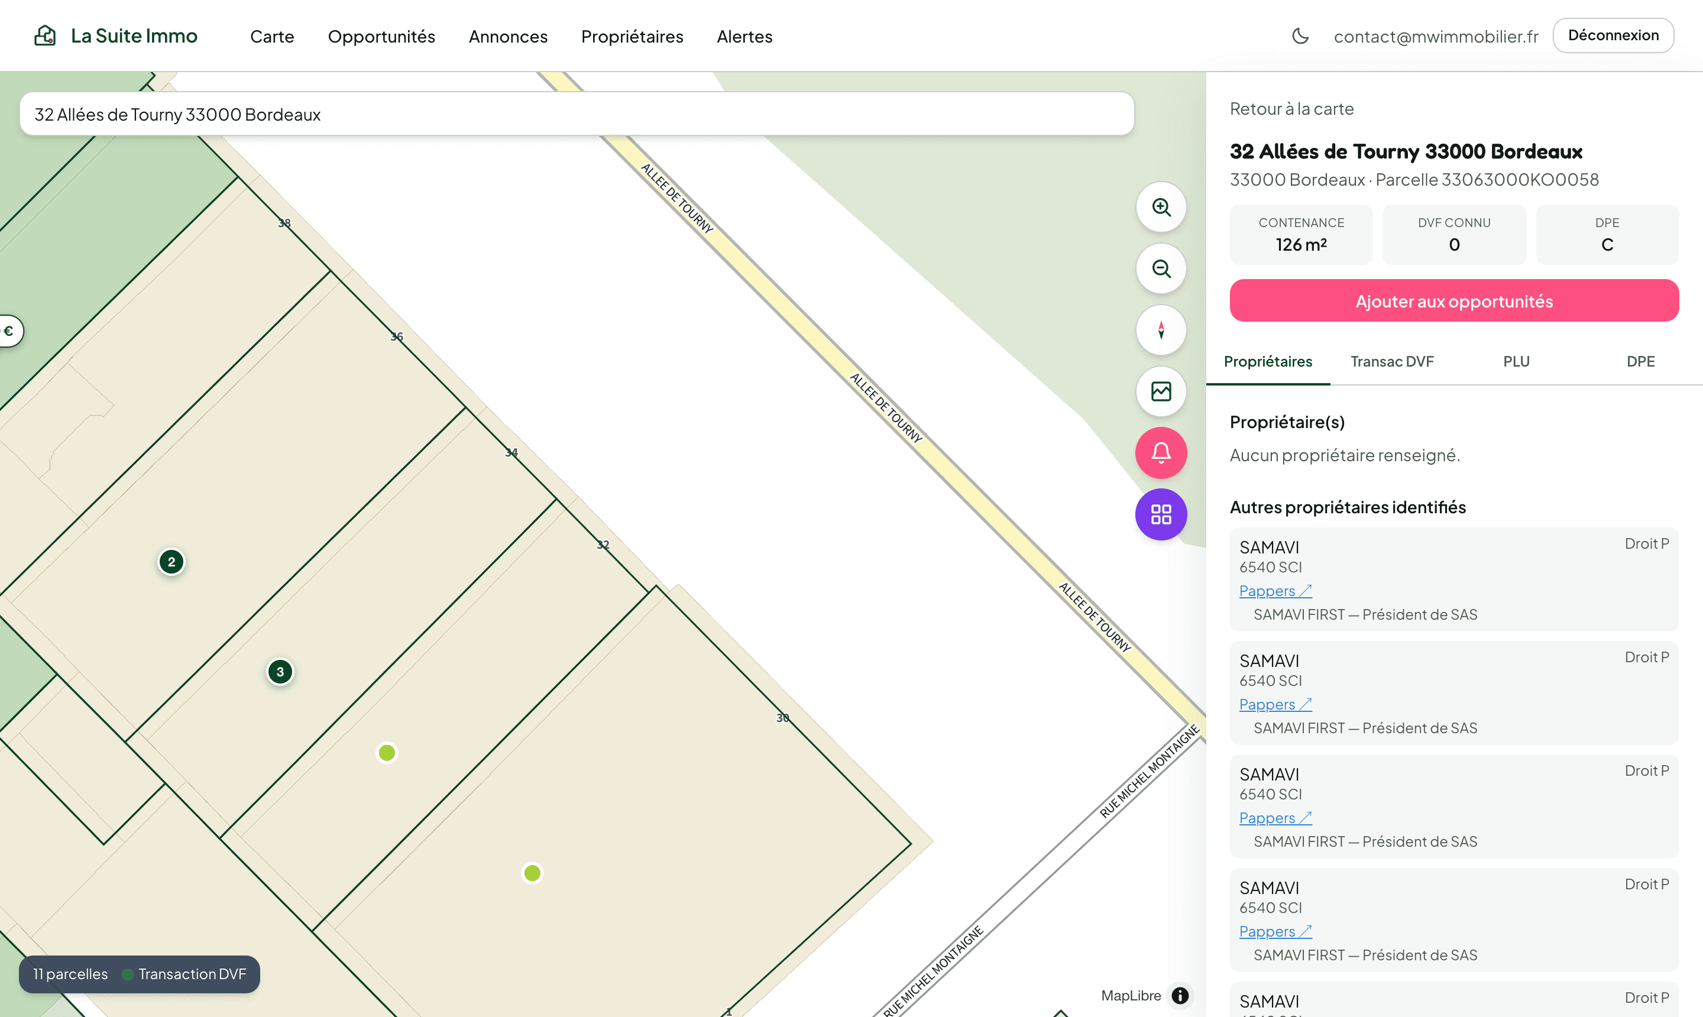Open Pappers link in first SAMAVI card
The width and height of the screenshot is (1703, 1017).
[1275, 591]
